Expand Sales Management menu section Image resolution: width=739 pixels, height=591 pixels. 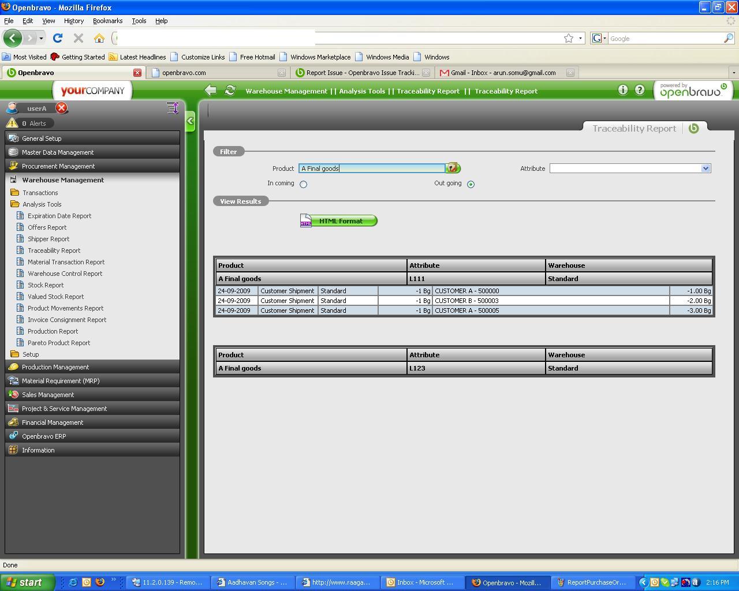(48, 395)
